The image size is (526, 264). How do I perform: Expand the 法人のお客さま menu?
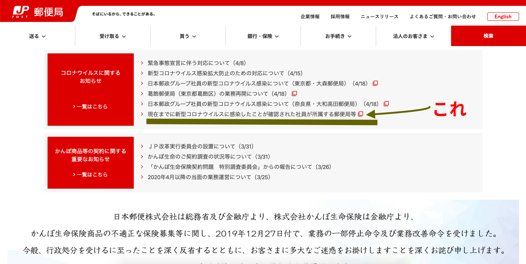(x=413, y=36)
